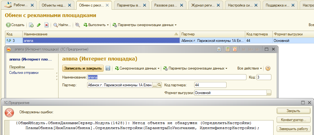
Task: Click the red X delete-mark icon
Action: point(46,25)
